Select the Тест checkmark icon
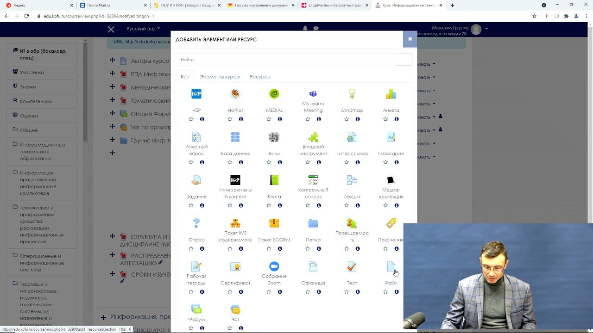This screenshot has height=333, width=593. coord(352,266)
